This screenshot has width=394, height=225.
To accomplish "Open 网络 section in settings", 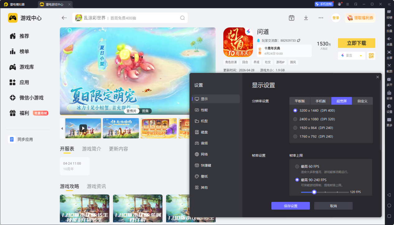I will pos(216,154).
